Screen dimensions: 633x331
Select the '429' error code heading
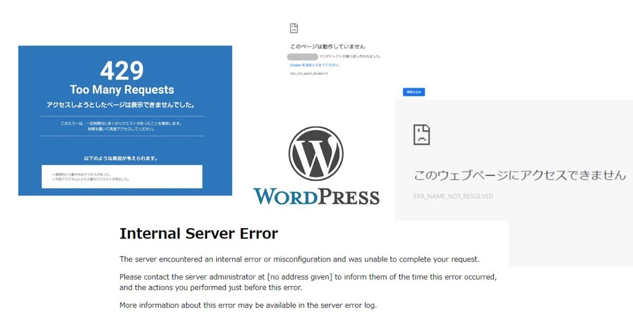pos(122,71)
